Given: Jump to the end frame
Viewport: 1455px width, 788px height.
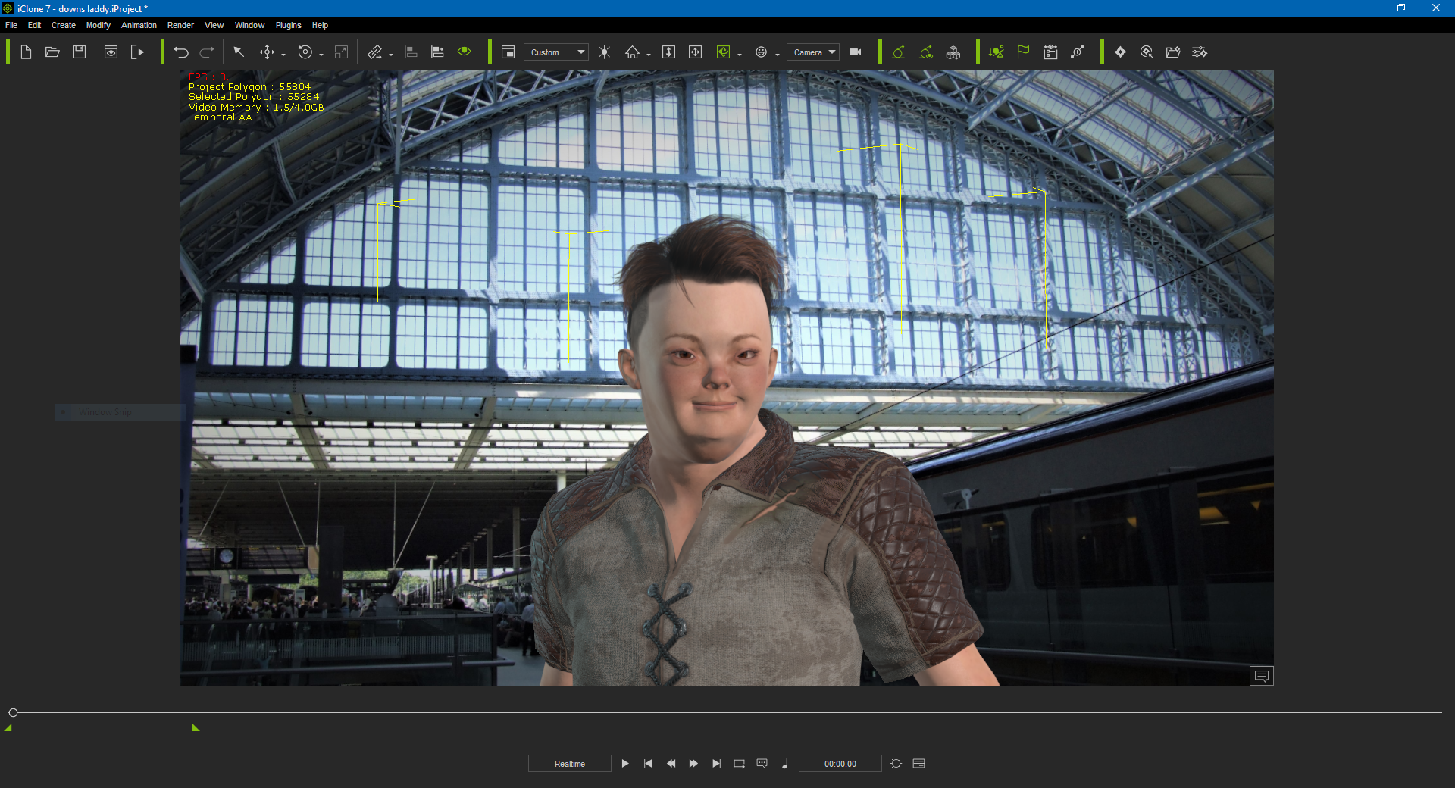Looking at the screenshot, I should (716, 764).
